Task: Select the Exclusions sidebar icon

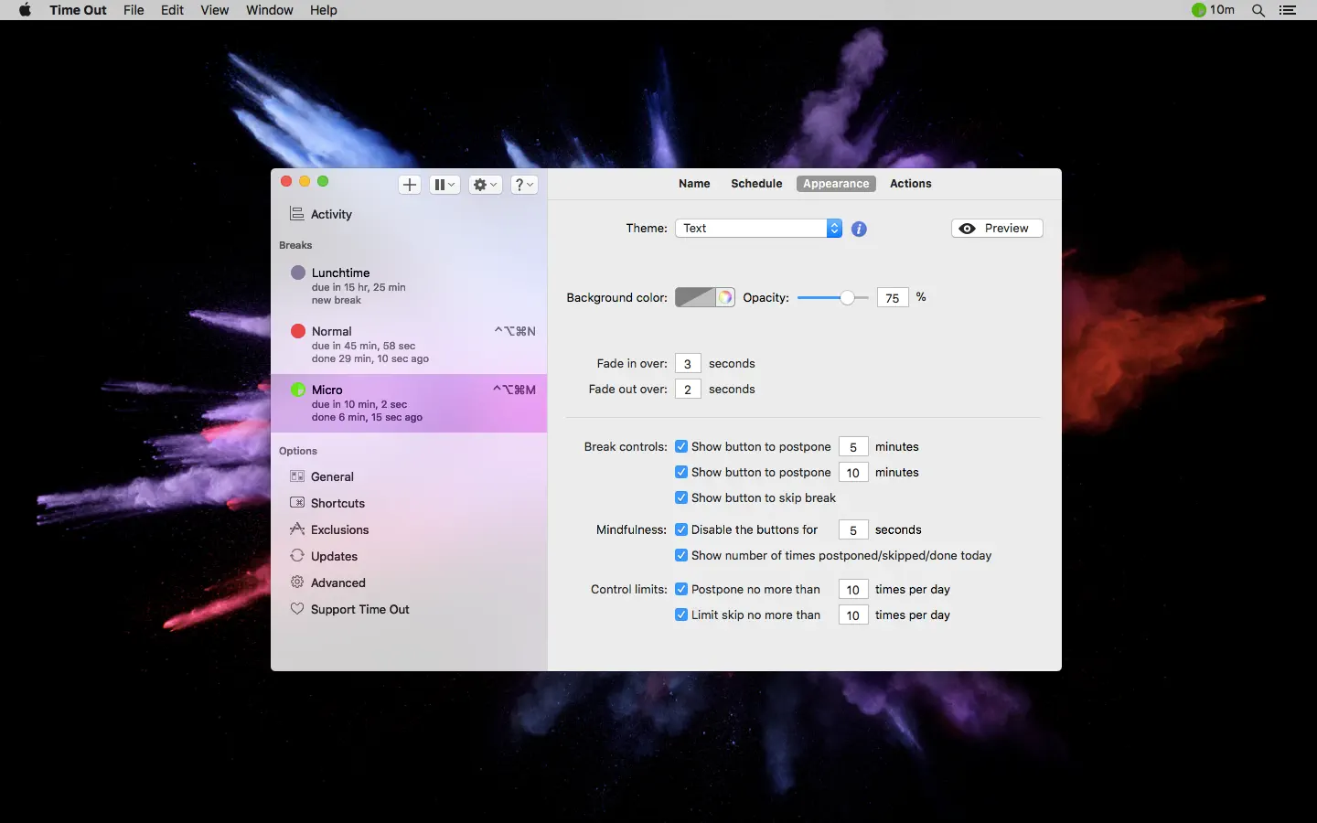Action: tap(297, 529)
